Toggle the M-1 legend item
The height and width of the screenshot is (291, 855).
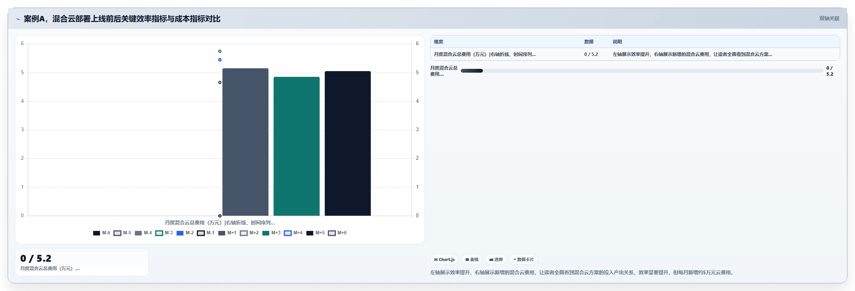[x=206, y=233]
